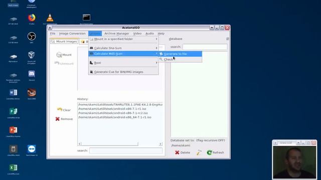Launch Discord desktop icon
Image resolution: width=321 pixels, height=180 pixels.
(x=32, y=73)
